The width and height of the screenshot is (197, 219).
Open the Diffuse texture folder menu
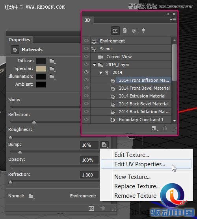(52, 61)
